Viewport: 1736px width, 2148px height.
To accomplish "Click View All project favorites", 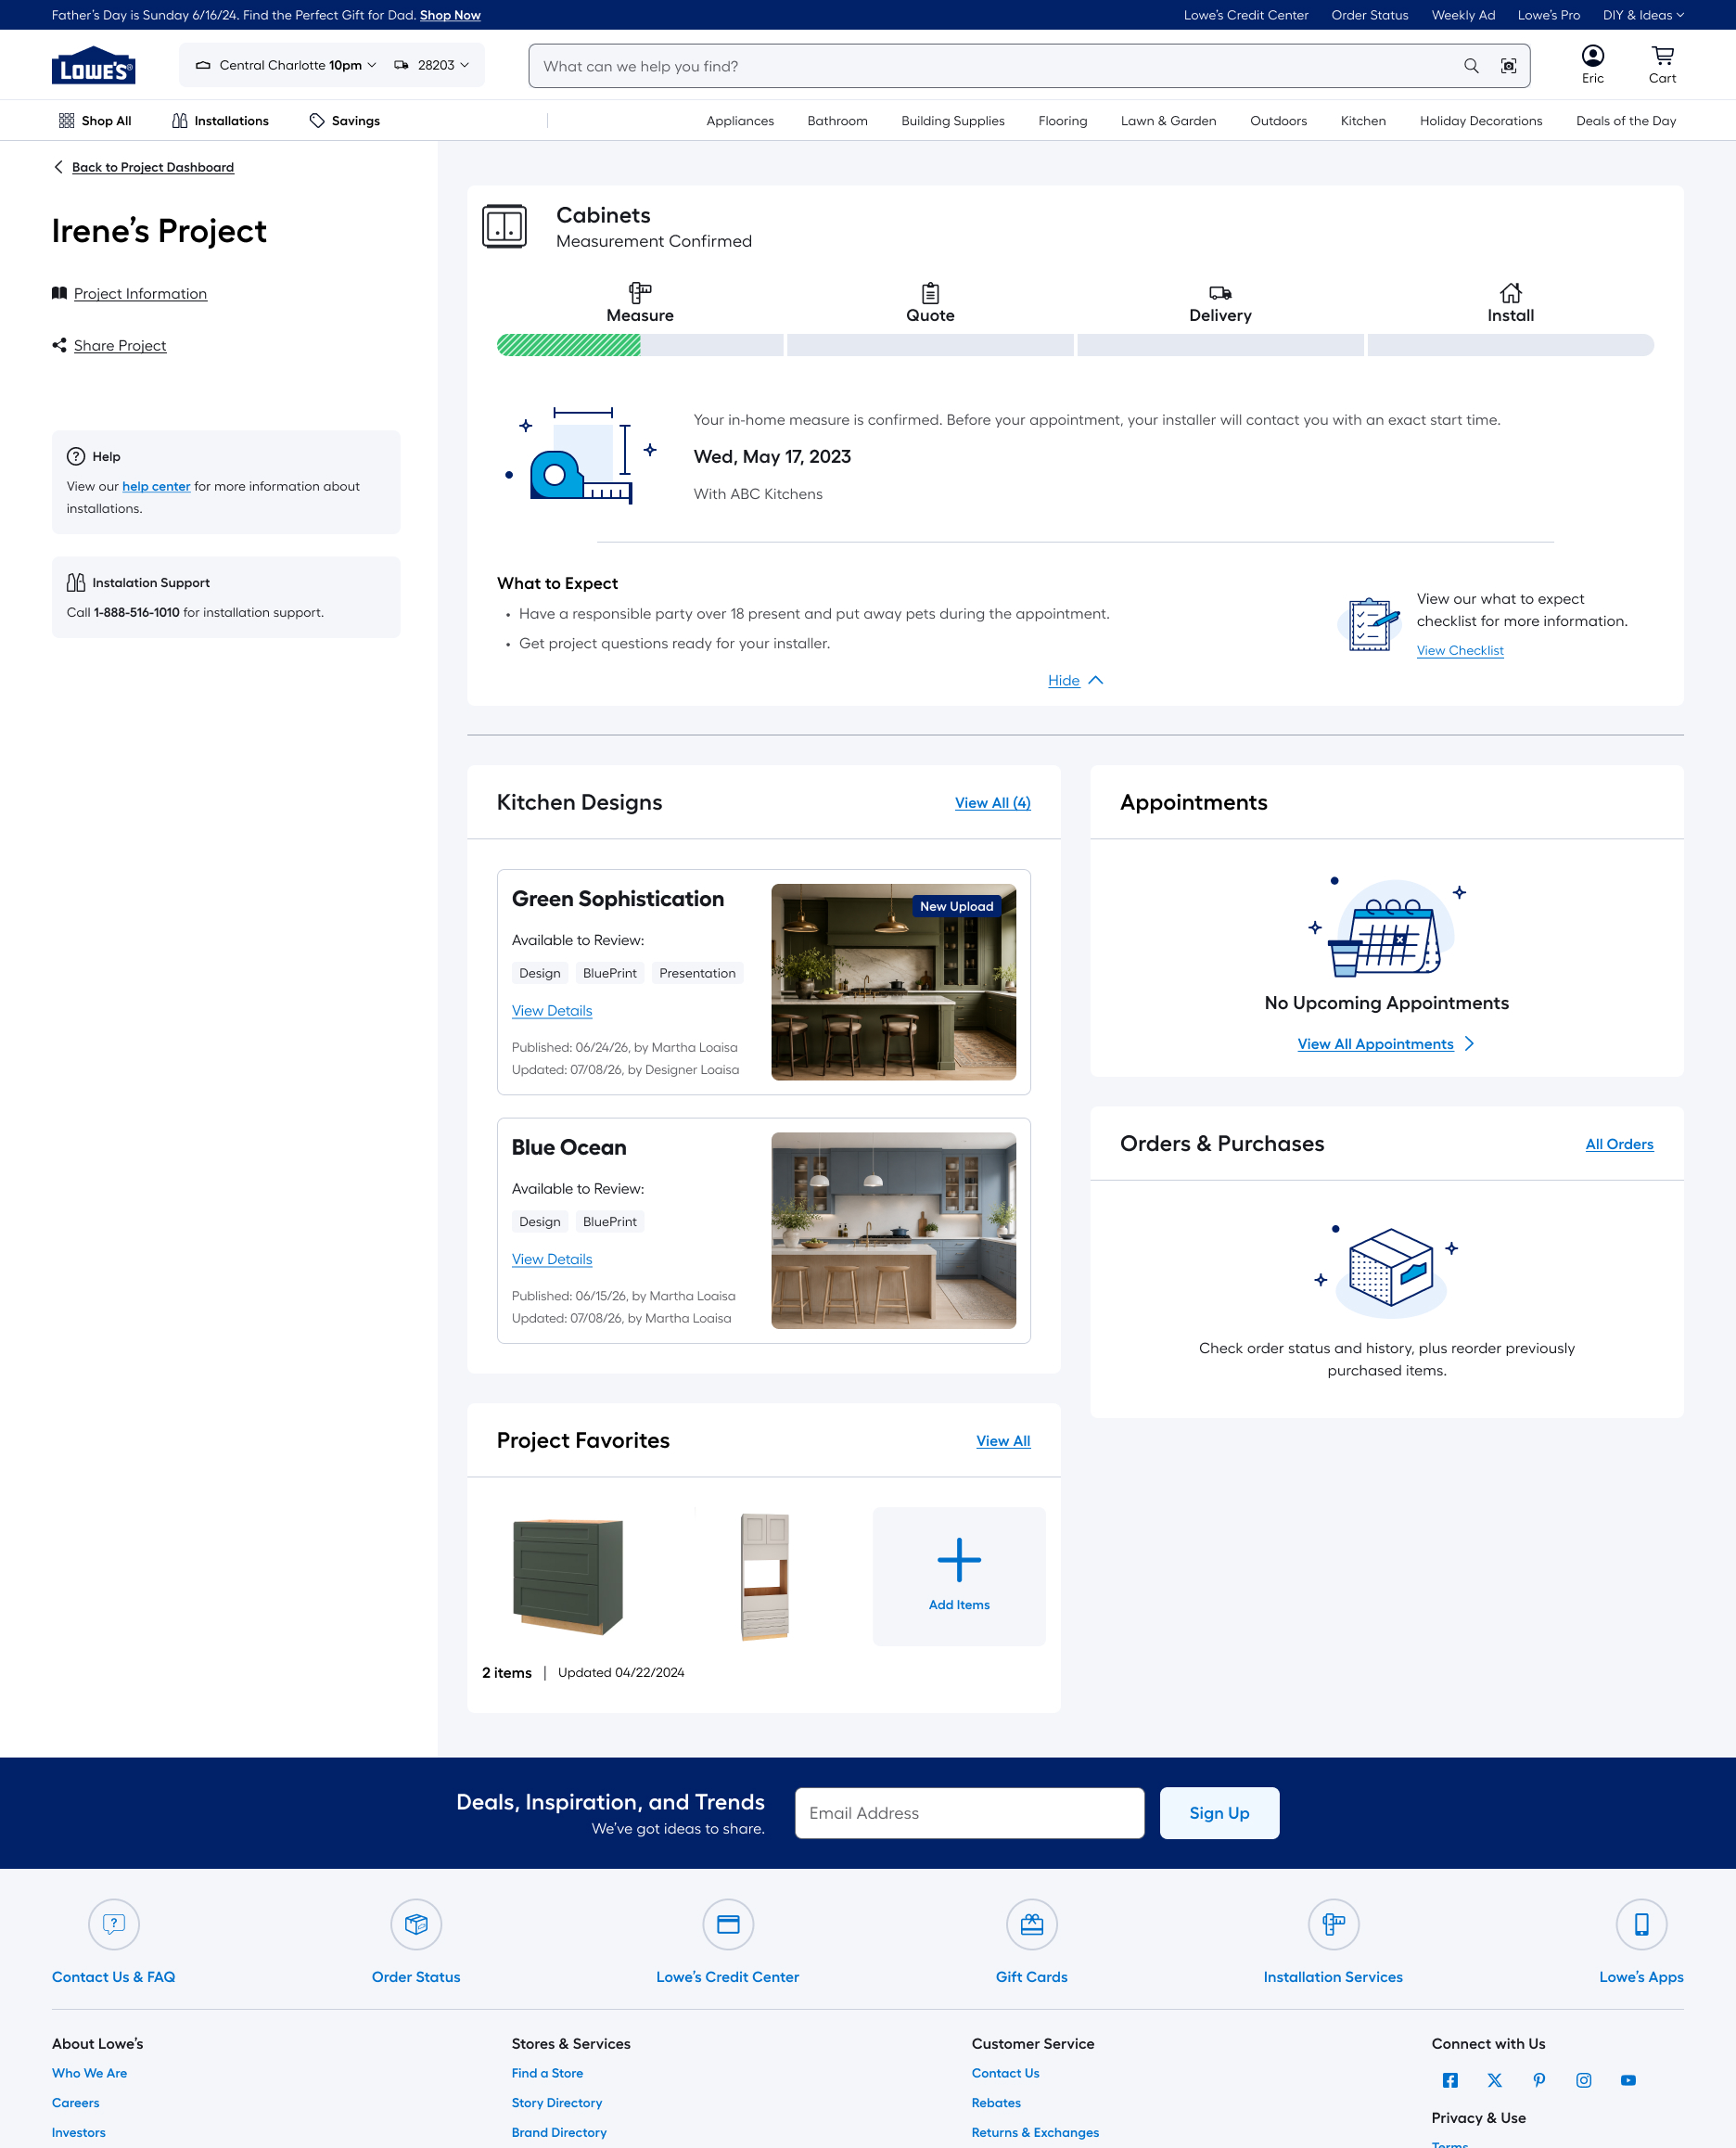I will (1003, 1441).
